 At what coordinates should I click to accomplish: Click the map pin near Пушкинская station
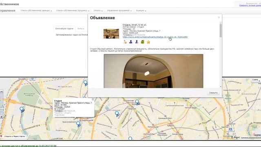click(x=137, y=102)
